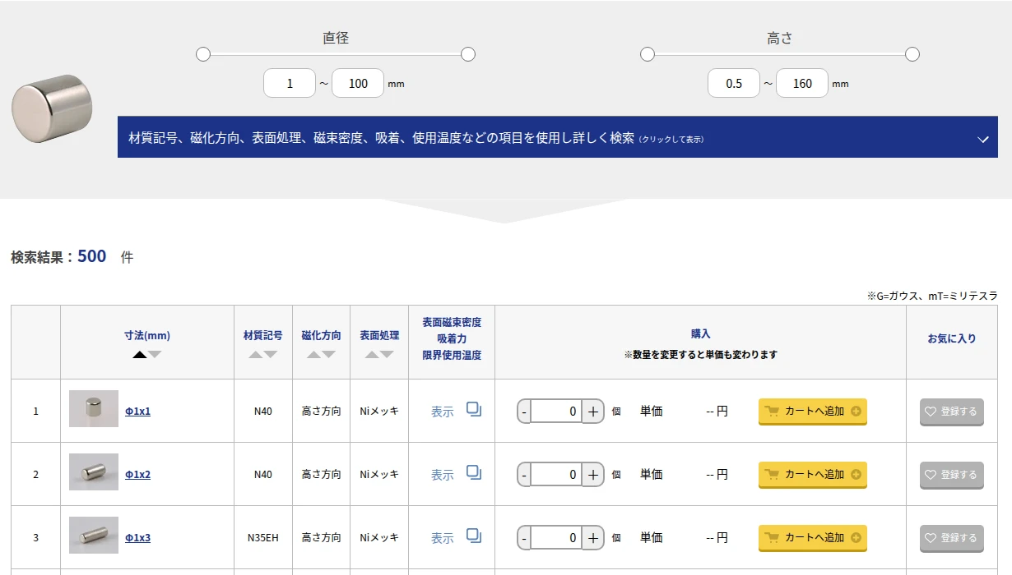The height and width of the screenshot is (575, 1012).
Task: Sort 磁化方向 column ascending
Action: pos(314,355)
